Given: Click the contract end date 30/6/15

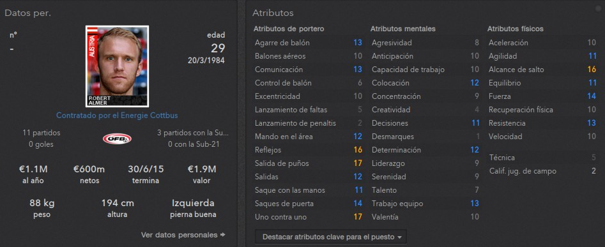Looking at the screenshot, I should (x=146, y=169).
